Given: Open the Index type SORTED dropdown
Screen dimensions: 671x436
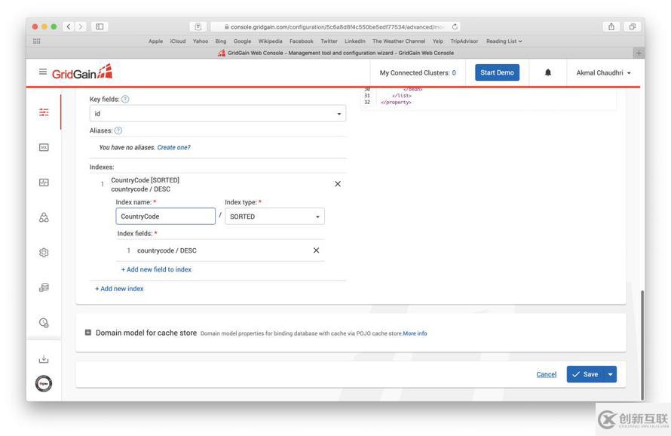Looking at the screenshot, I should point(274,216).
